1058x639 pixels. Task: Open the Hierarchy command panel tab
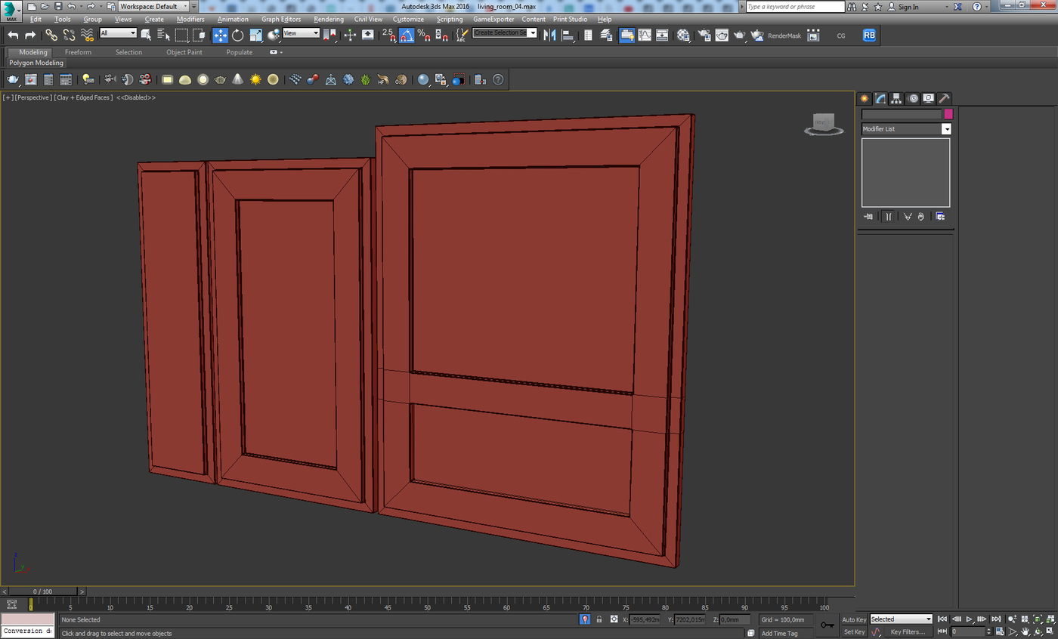coord(896,99)
